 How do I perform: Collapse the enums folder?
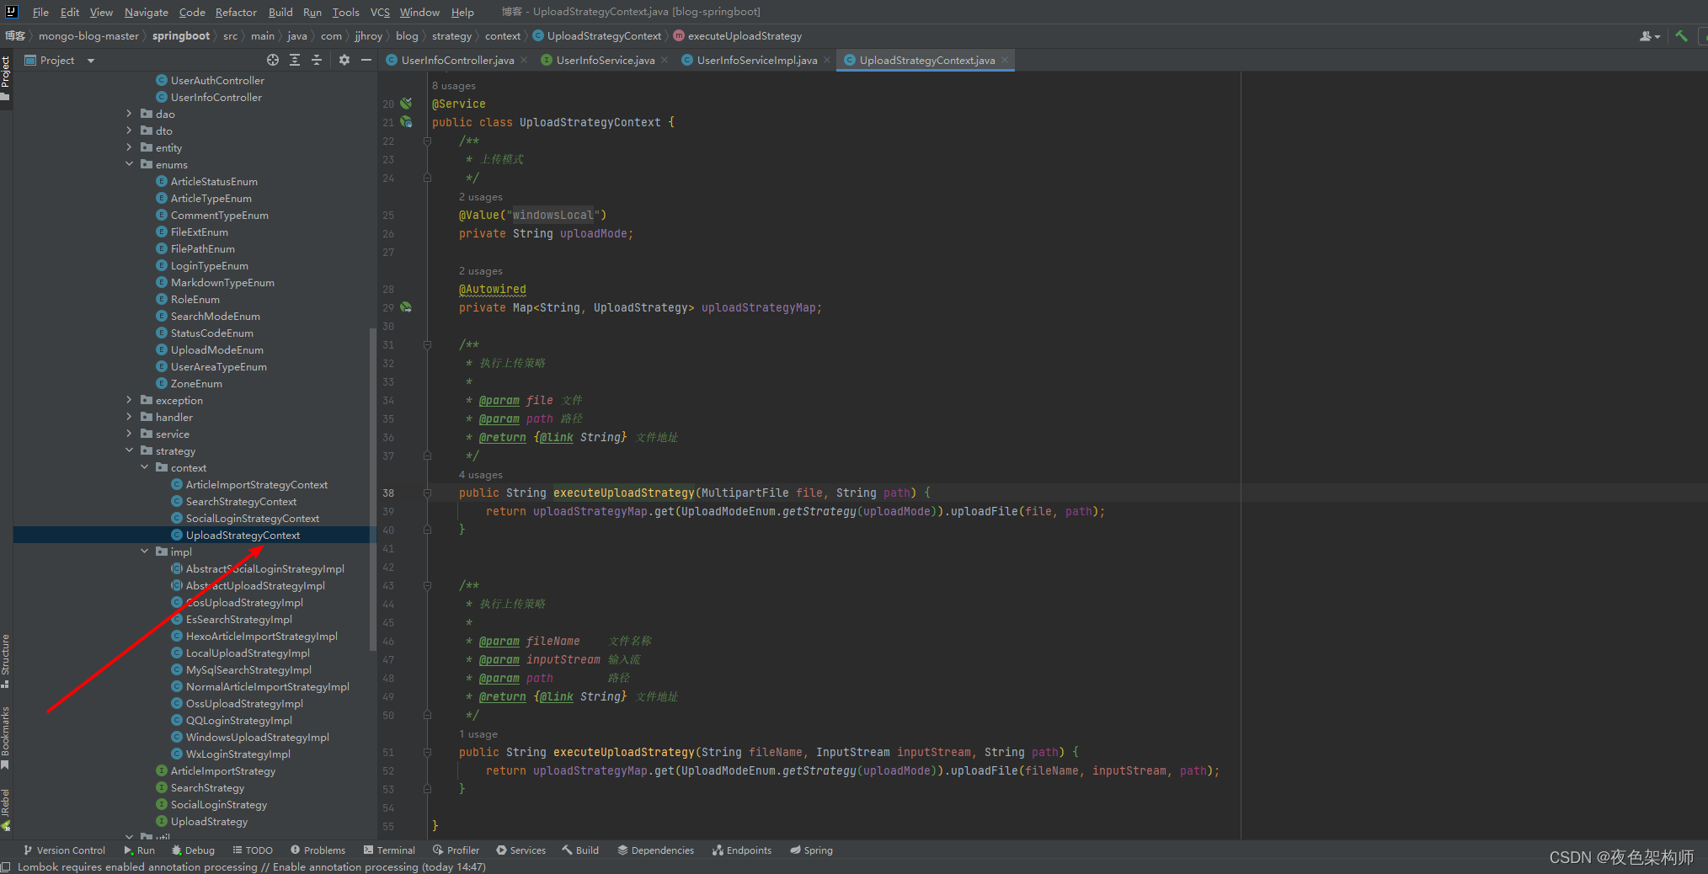129,164
